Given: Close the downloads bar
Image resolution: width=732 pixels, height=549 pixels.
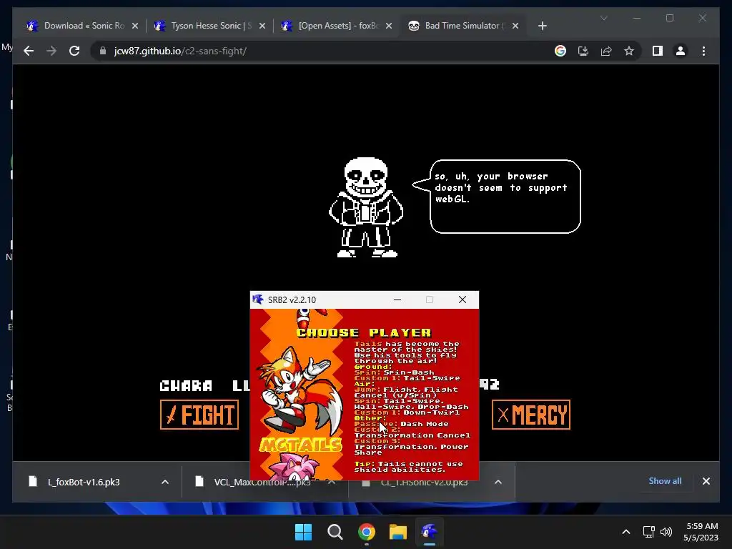Looking at the screenshot, I should coord(706,481).
